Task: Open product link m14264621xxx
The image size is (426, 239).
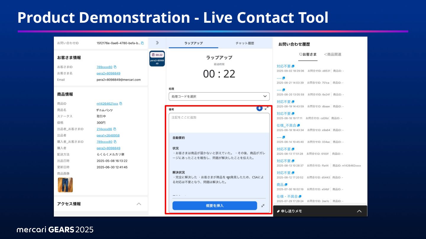Action: point(107,104)
